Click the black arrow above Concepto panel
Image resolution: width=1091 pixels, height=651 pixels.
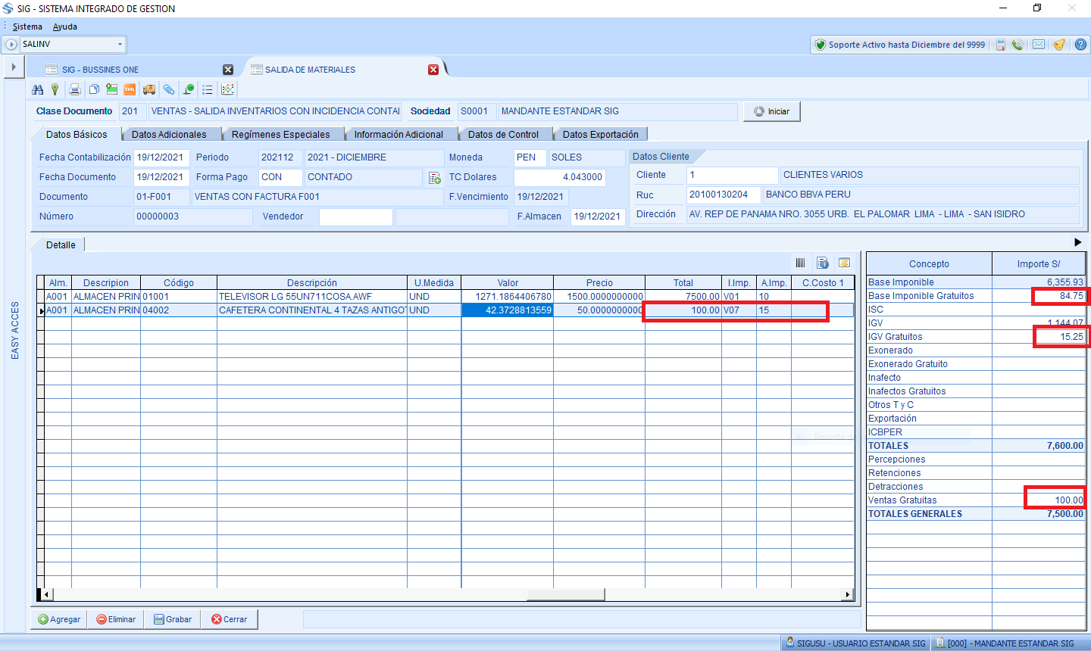(x=1077, y=242)
